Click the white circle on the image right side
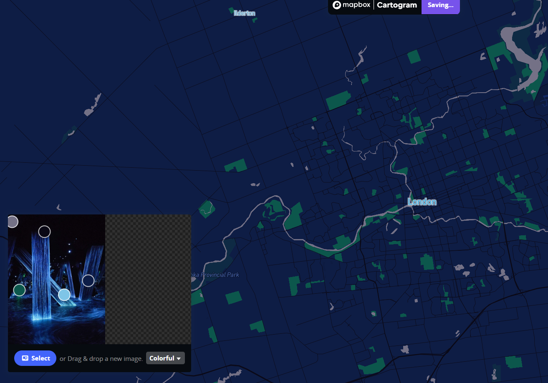This screenshot has height=383, width=548. tap(88, 281)
